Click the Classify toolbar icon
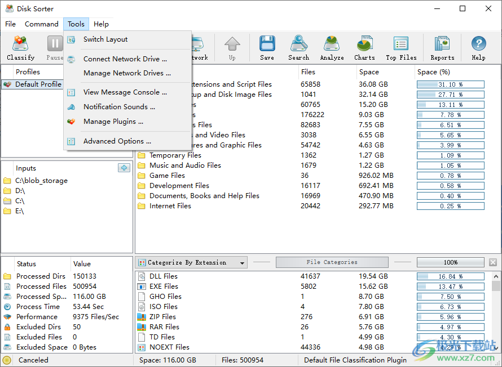The image size is (502, 367). [x=20, y=44]
